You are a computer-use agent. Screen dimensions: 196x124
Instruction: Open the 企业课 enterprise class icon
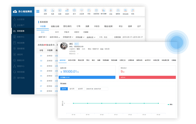(82, 12)
